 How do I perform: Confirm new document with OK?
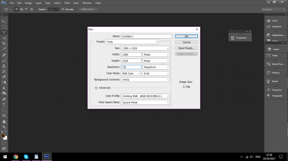pos(186,36)
